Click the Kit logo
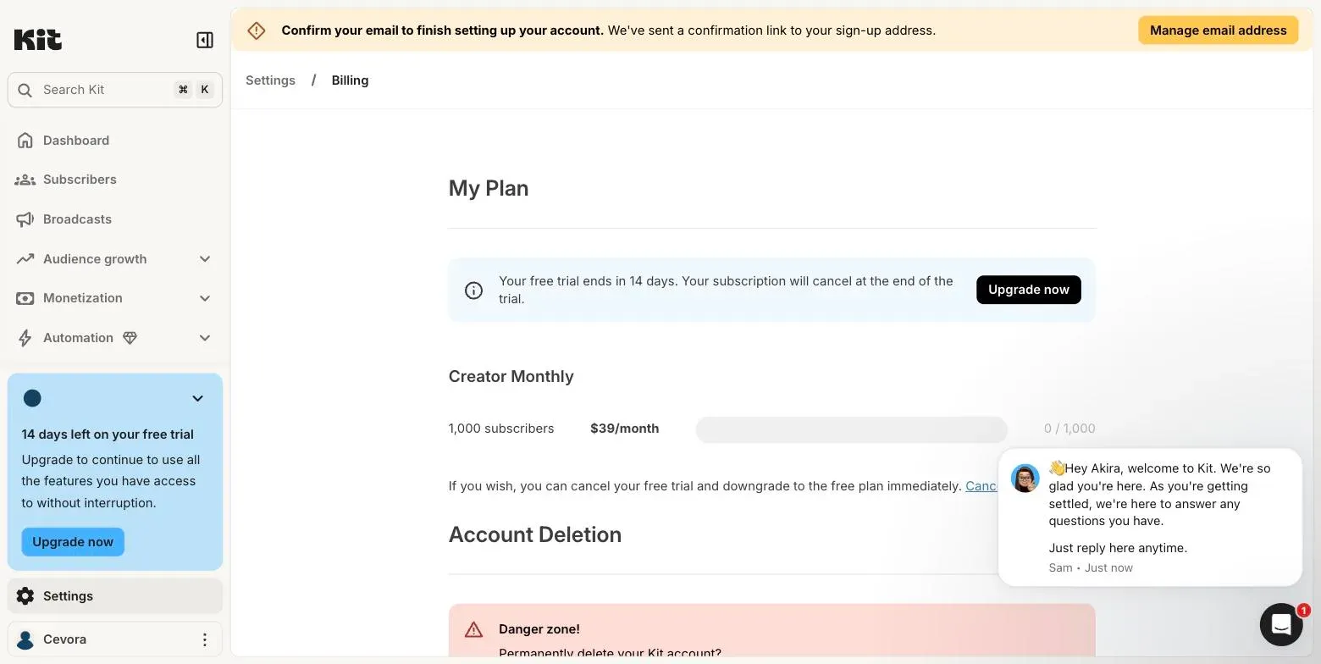Viewport: 1321px width, 664px height. 38,39
